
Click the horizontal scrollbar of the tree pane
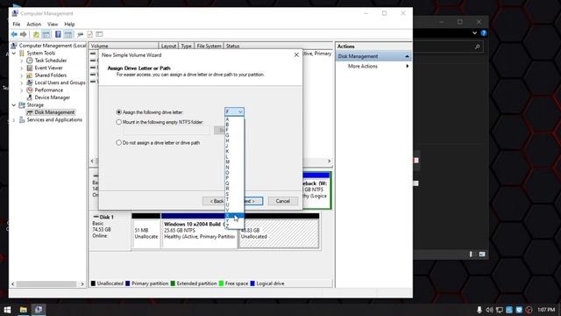point(46,284)
